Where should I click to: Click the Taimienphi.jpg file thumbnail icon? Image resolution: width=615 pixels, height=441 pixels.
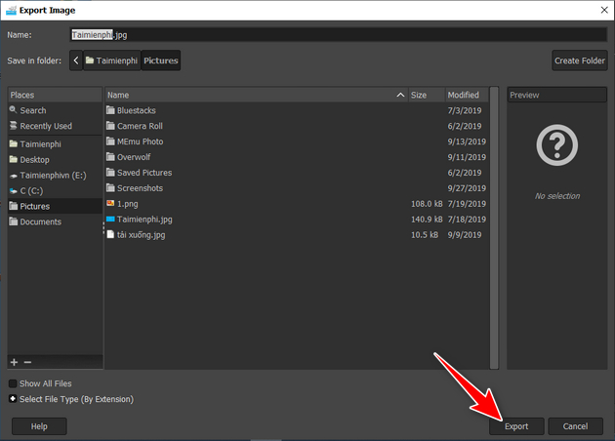coord(110,220)
